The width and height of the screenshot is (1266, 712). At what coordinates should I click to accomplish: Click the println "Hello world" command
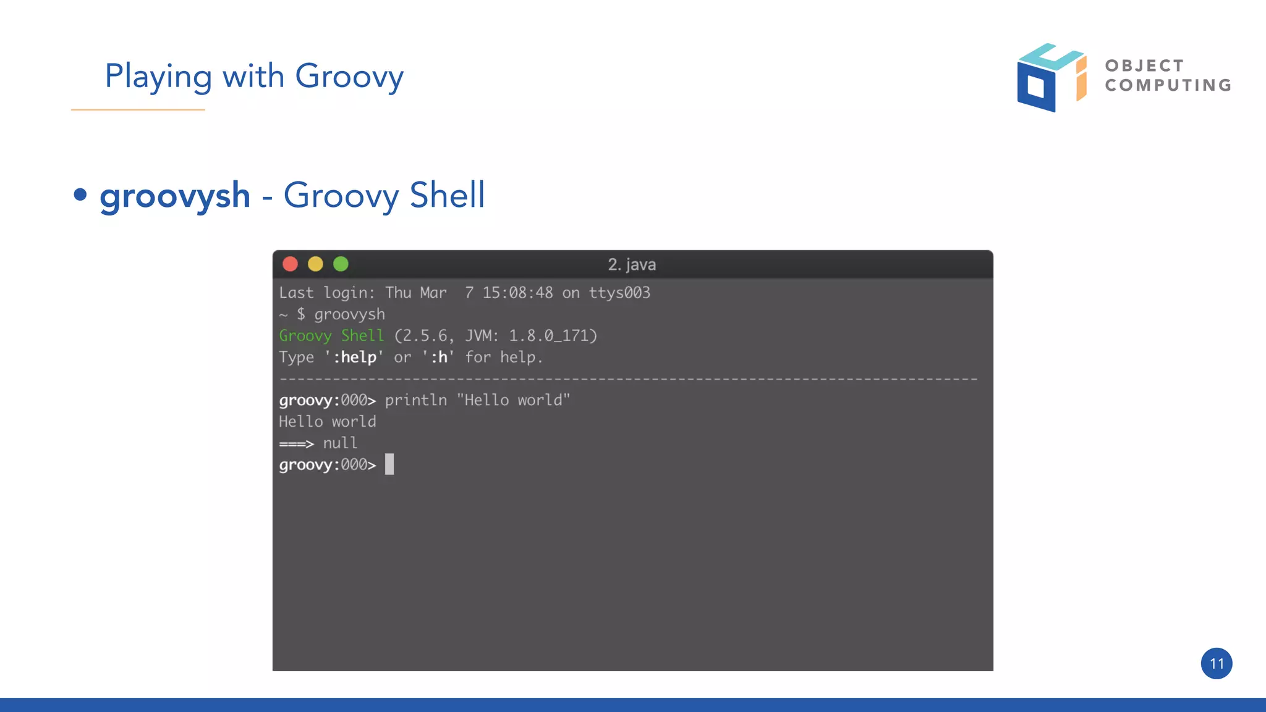tap(477, 400)
